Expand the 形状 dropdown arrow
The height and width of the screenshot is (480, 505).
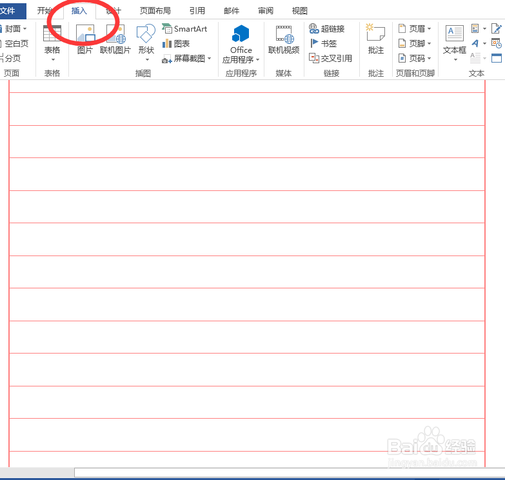(x=147, y=60)
